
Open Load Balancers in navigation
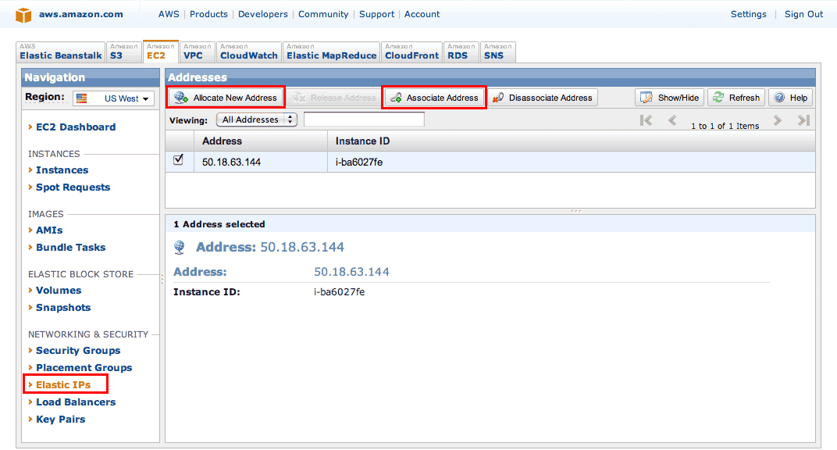(x=76, y=402)
